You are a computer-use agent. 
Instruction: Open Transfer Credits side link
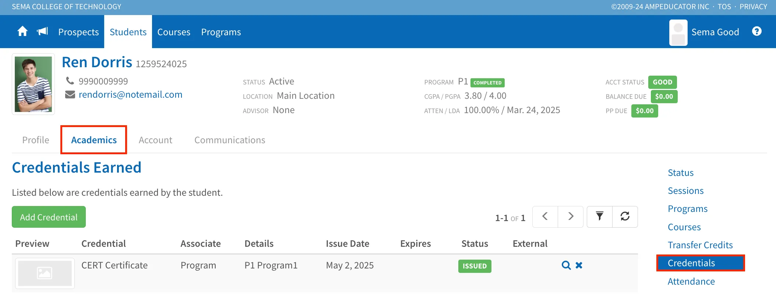(x=700, y=245)
